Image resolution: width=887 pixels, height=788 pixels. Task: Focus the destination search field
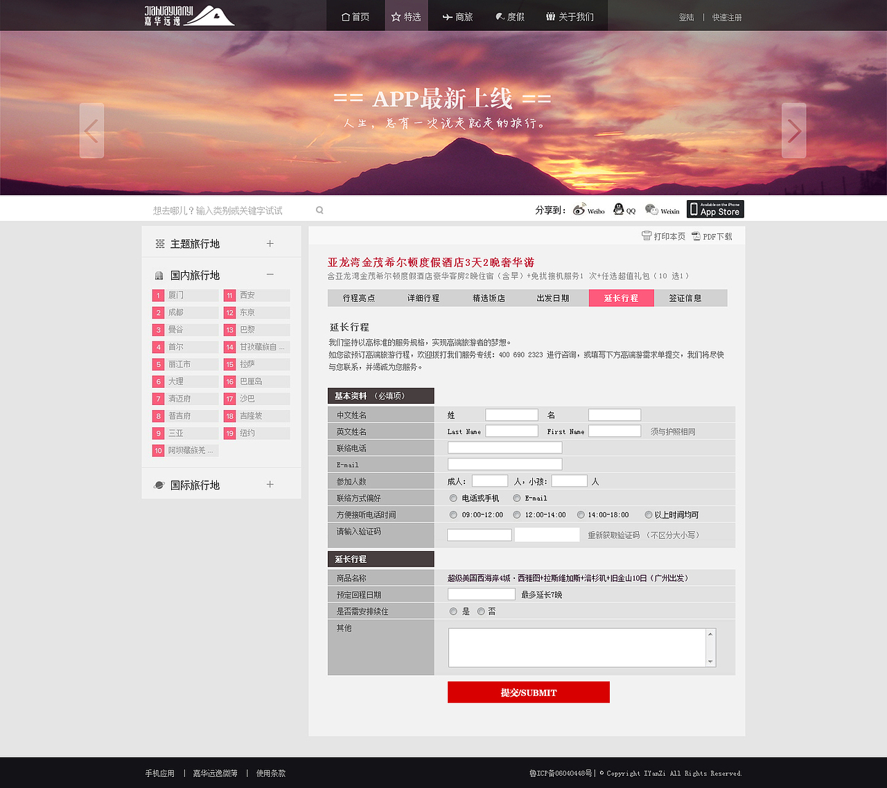tap(232, 211)
